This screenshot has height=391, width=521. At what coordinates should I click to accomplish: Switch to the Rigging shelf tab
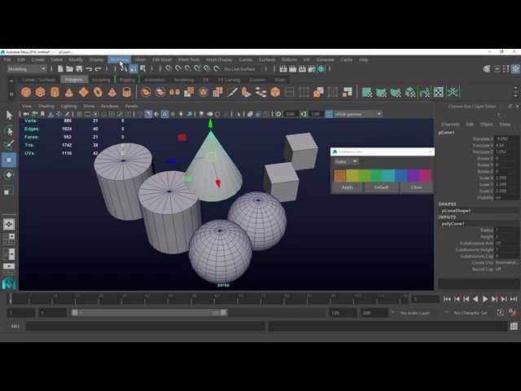coord(127,80)
